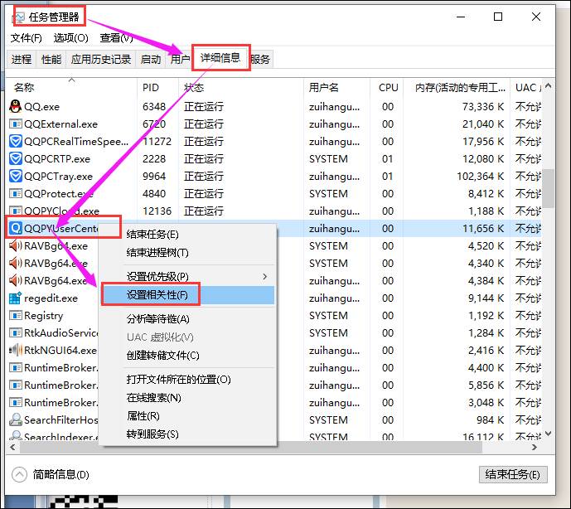
Task: Switch to the 用户 tab
Action: point(180,59)
